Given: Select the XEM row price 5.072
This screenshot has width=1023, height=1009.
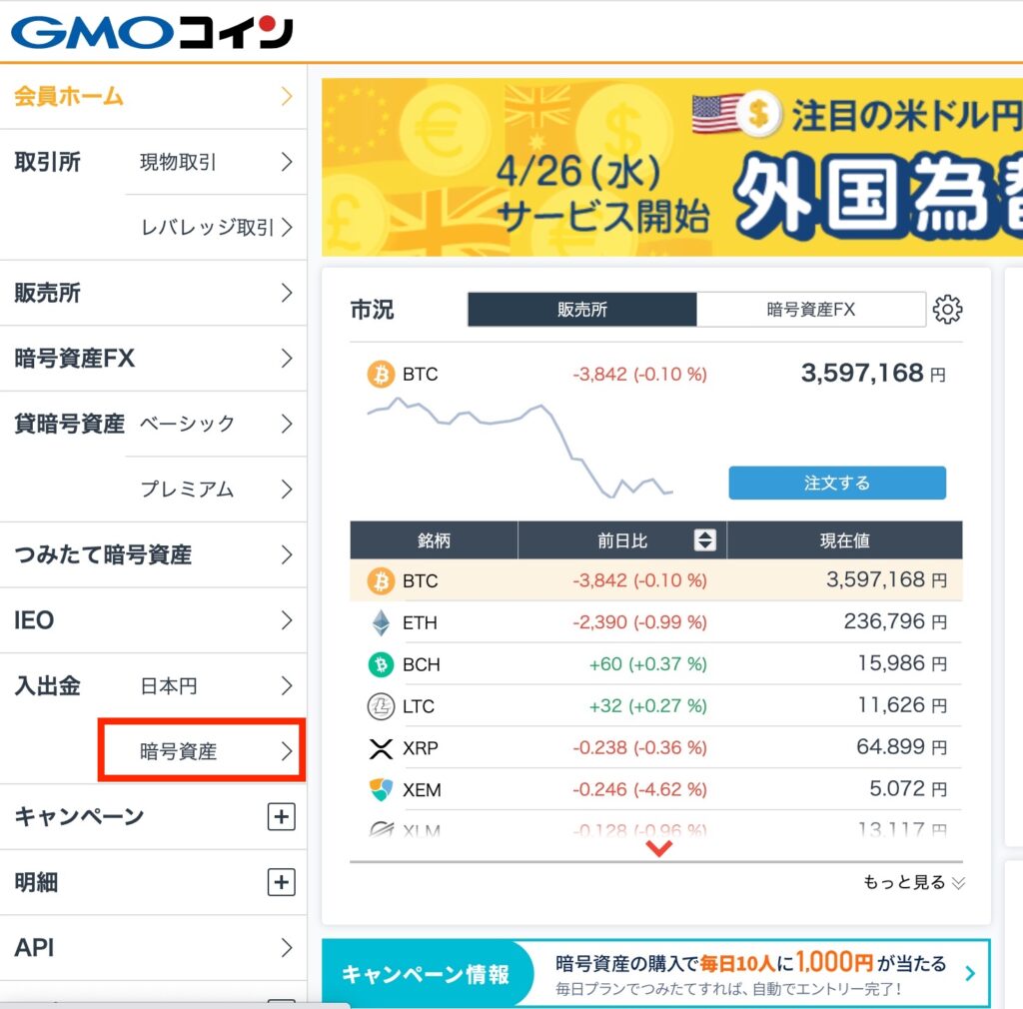Looking at the screenshot, I should click(x=908, y=788).
